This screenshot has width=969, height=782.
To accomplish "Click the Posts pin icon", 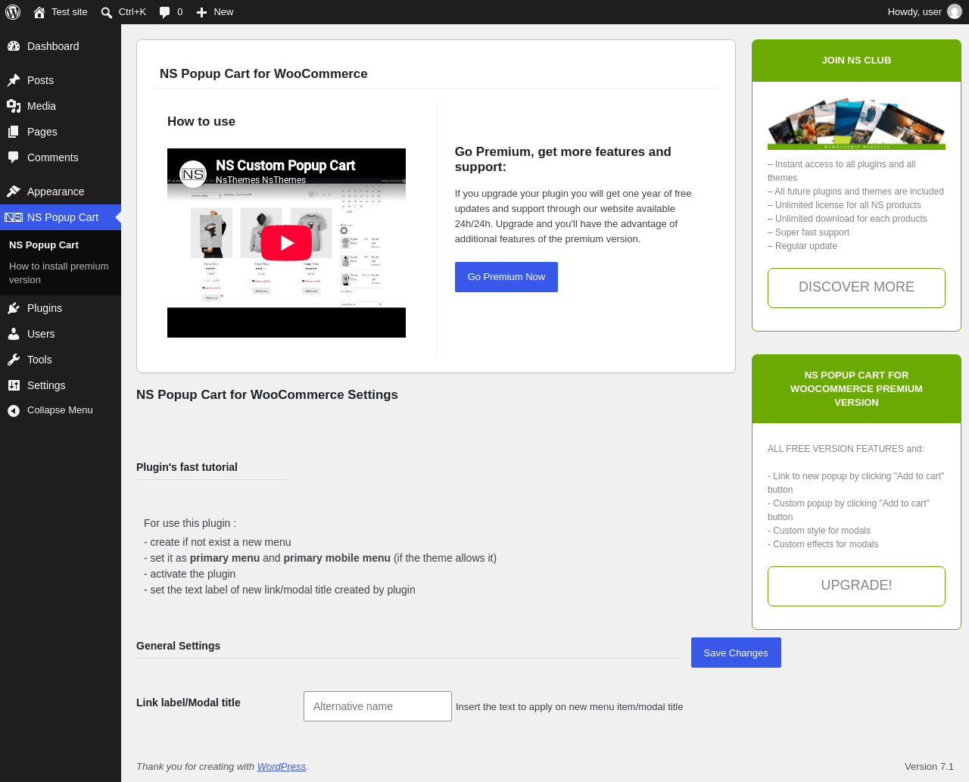I will pyautogui.click(x=14, y=80).
